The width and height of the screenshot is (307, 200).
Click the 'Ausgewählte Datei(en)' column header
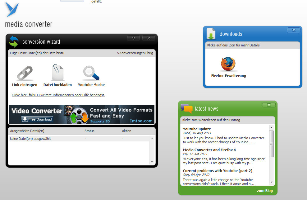(27, 131)
